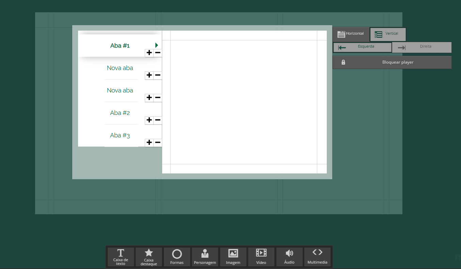Open the Multimedia embed tool

click(x=317, y=257)
